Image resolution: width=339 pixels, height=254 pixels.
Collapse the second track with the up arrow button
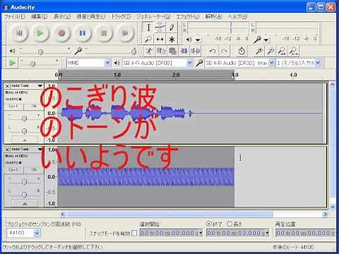tap(25, 204)
